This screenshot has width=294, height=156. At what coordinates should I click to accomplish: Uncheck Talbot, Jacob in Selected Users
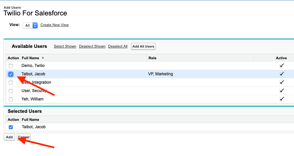[11, 127]
